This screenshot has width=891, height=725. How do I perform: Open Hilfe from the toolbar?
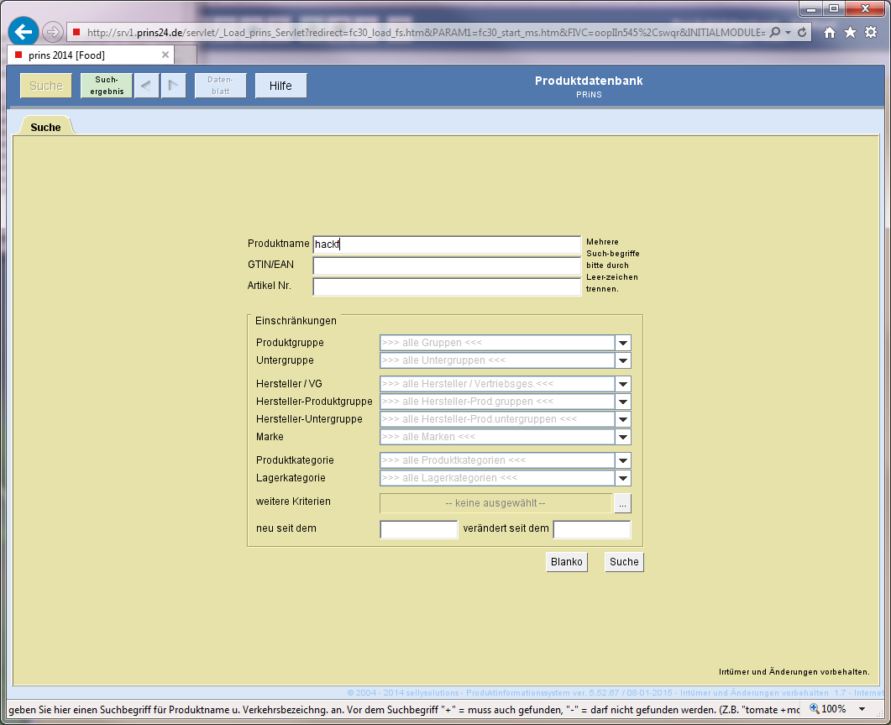point(280,86)
